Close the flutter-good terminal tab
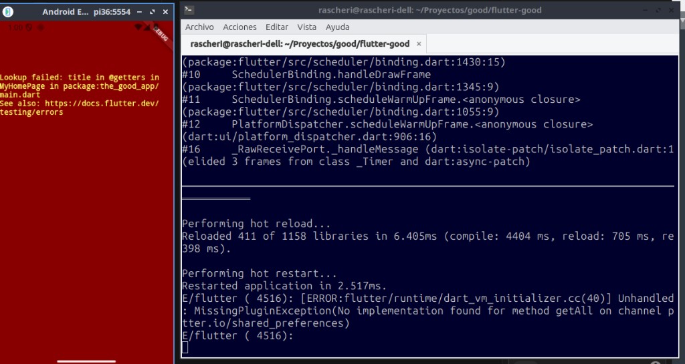Viewport: 685px width, 364px height. coord(419,43)
